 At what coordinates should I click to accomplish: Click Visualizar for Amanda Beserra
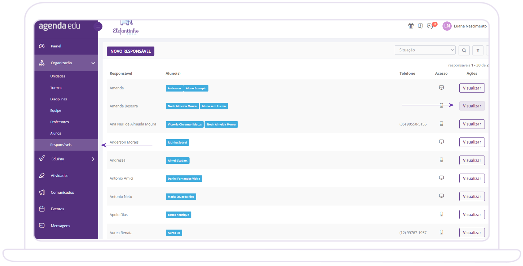(472, 106)
